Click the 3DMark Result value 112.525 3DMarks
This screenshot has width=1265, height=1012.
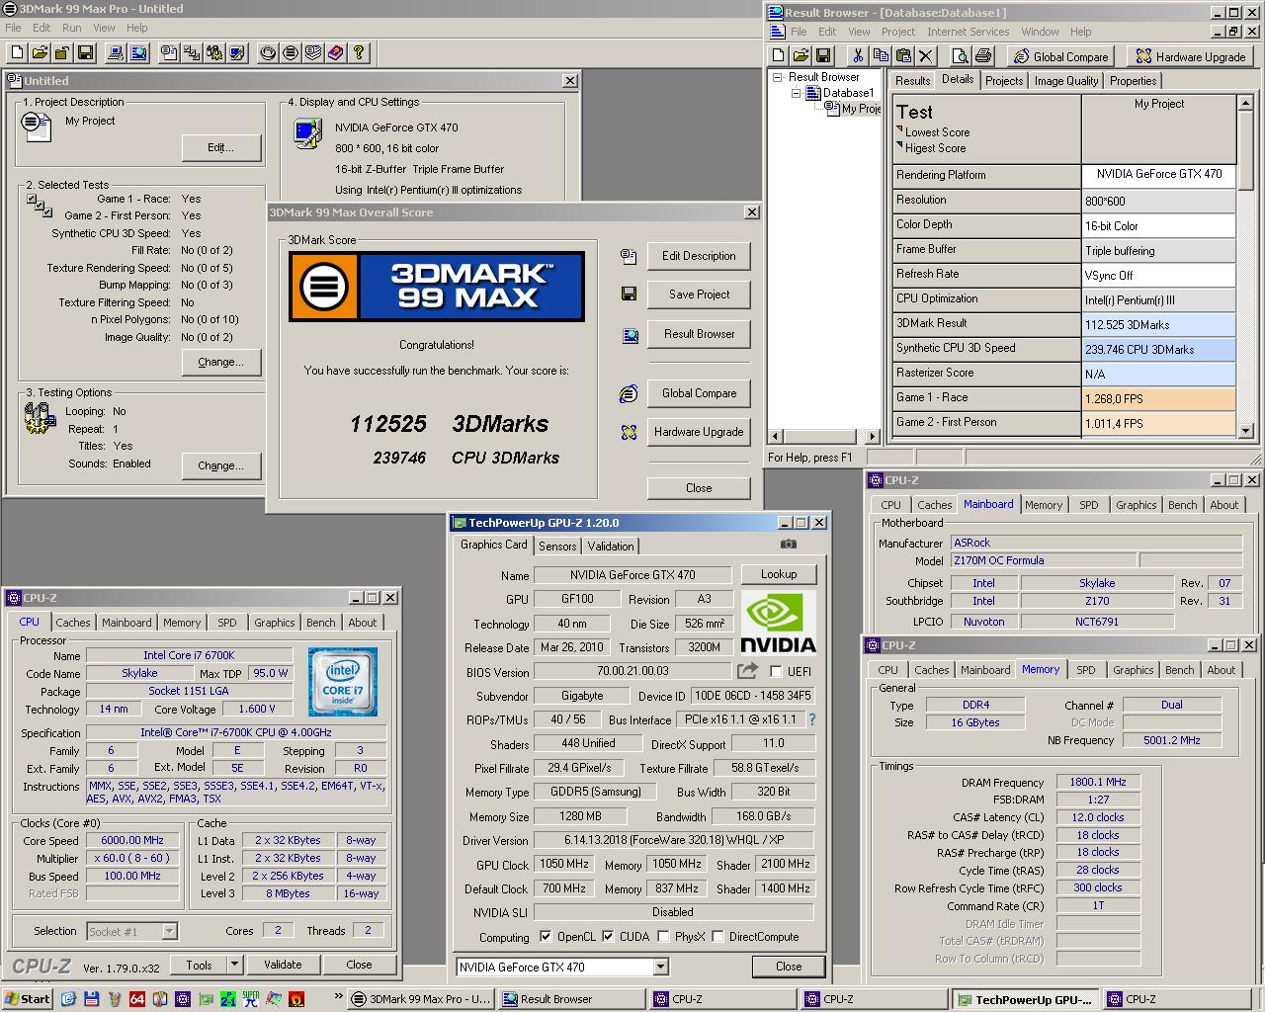pos(1158,324)
